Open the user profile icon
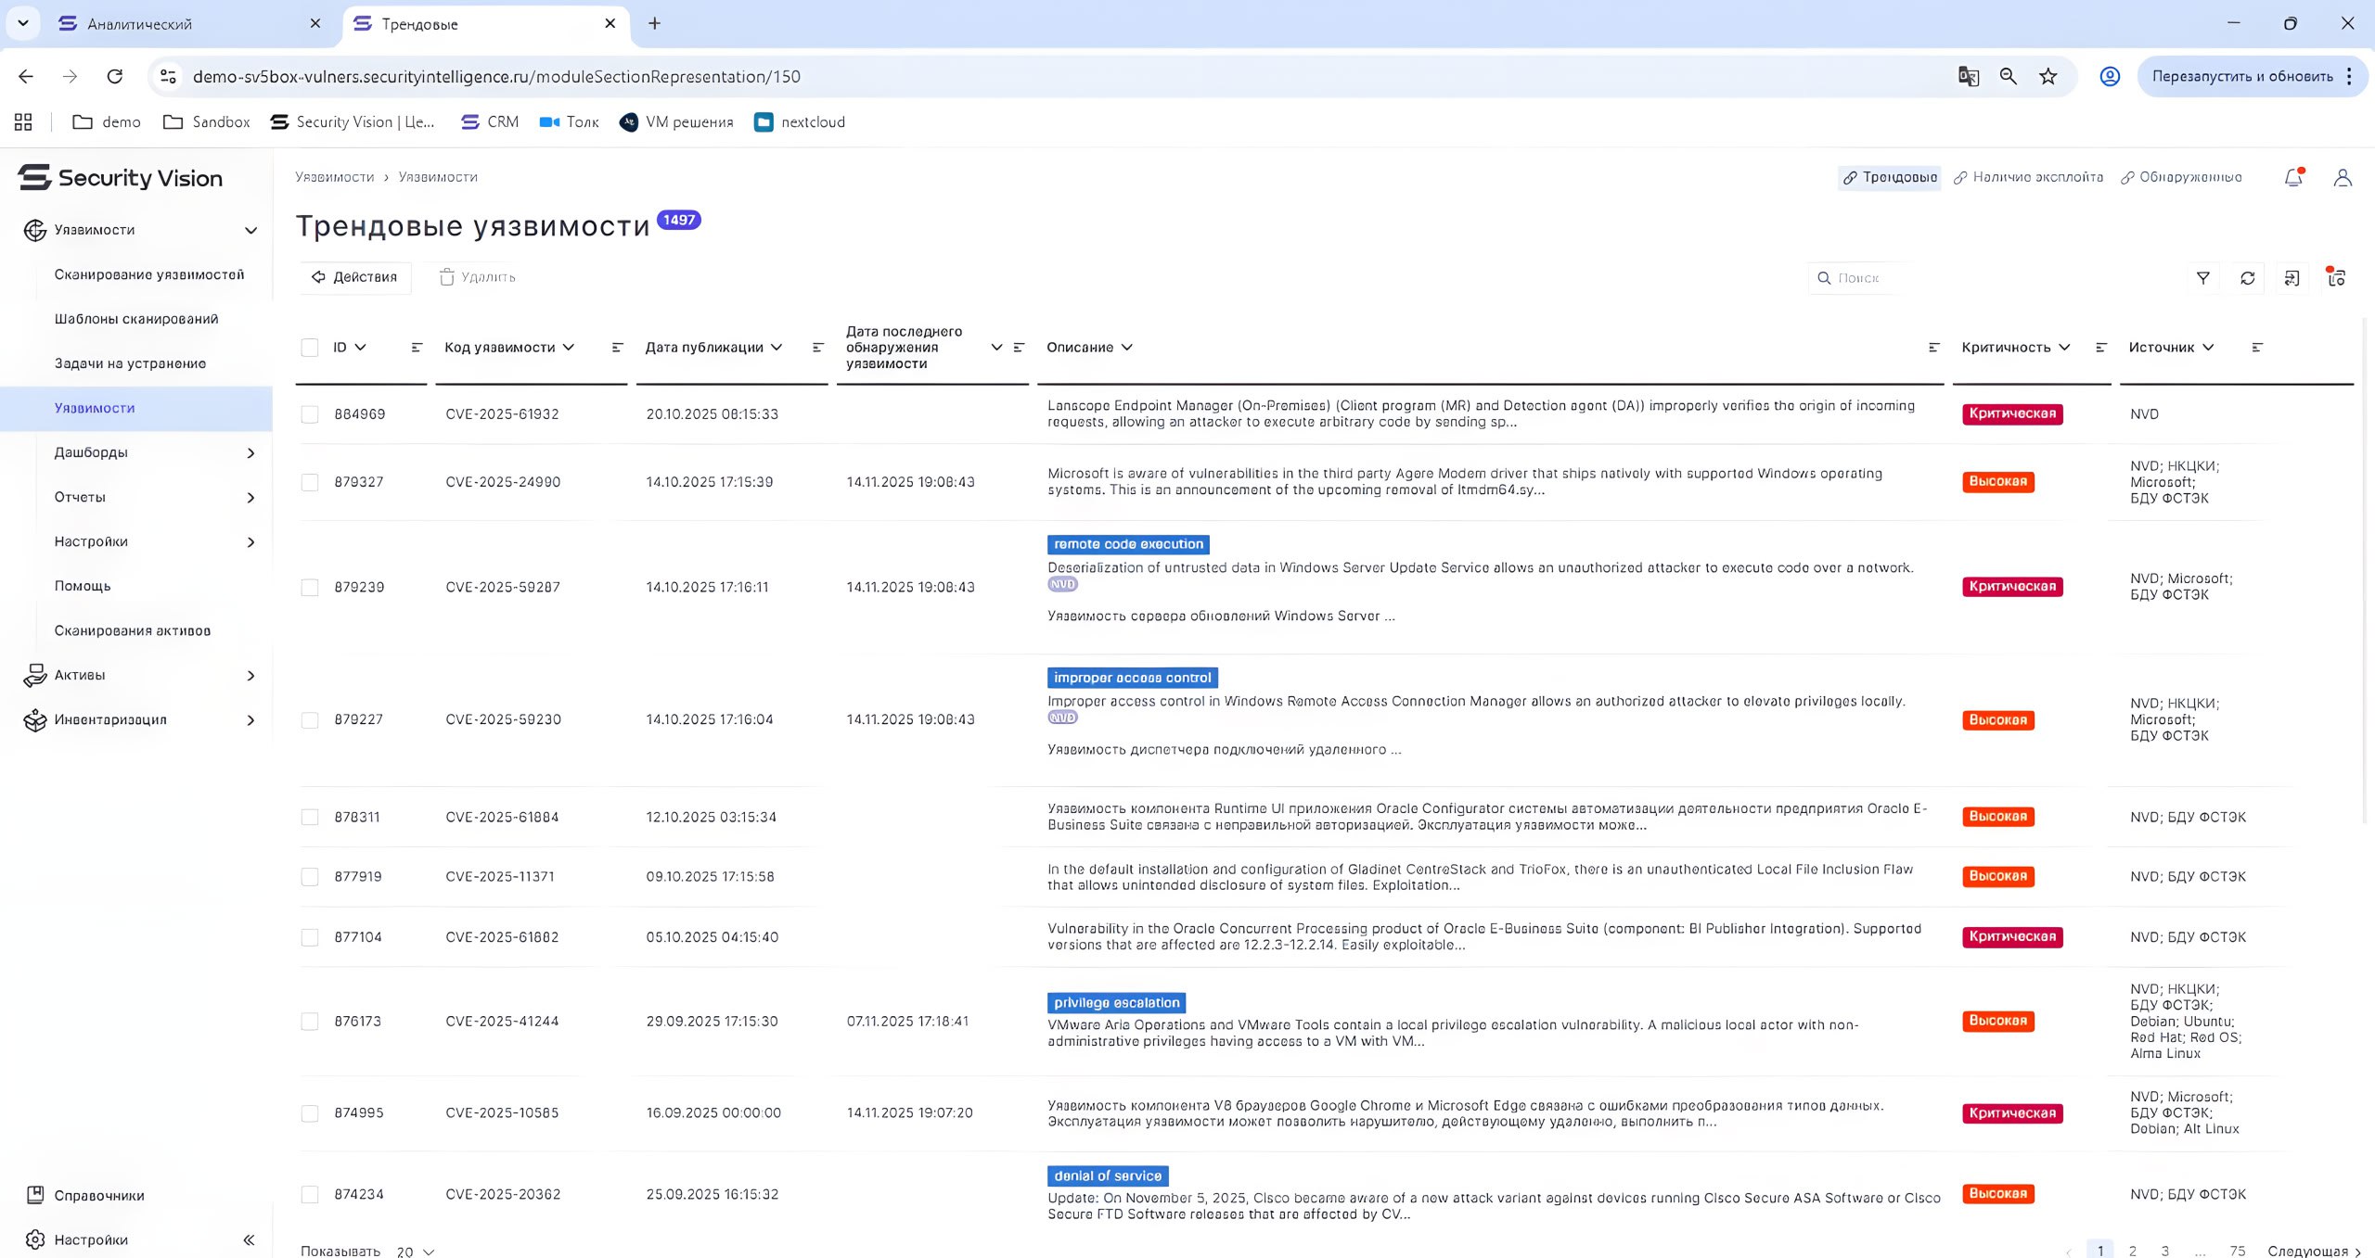Viewport: 2375px width, 1258px height. (x=2343, y=177)
